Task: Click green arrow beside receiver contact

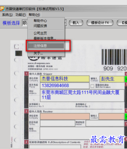Action: pos(126,117)
